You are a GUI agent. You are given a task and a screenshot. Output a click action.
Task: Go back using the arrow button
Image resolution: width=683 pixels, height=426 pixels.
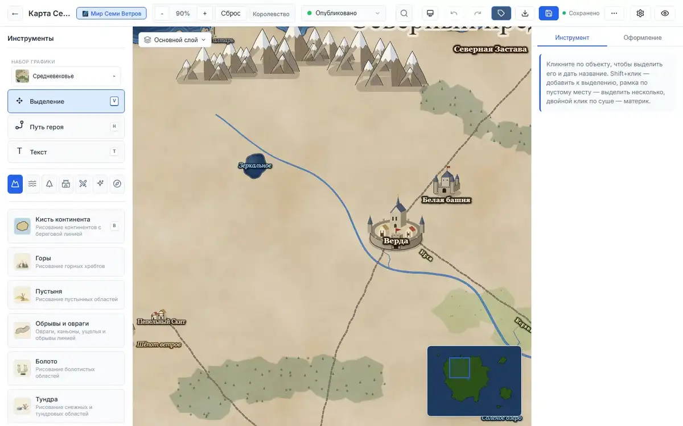click(15, 13)
